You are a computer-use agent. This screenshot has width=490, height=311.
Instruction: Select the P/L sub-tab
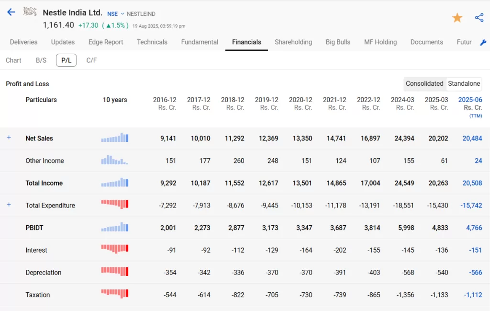click(x=66, y=60)
